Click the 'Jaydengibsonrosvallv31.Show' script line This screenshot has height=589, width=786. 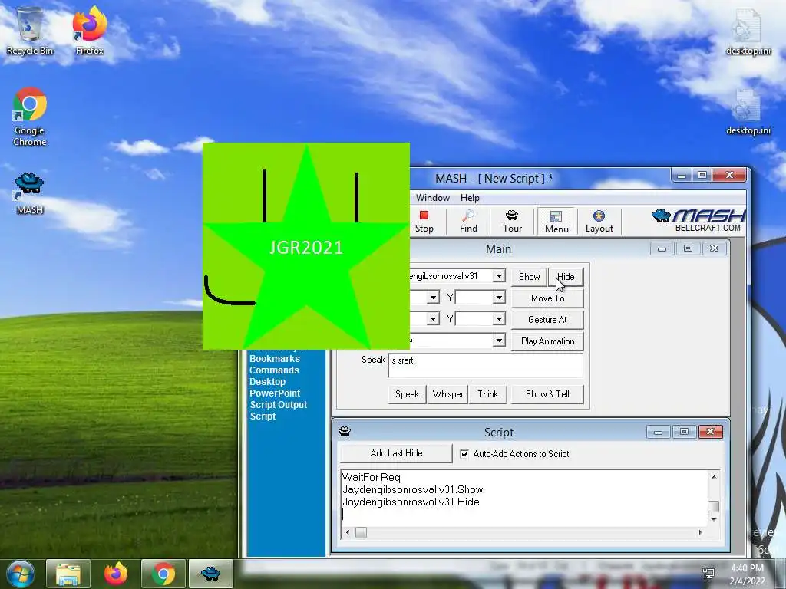pyautogui.click(x=412, y=489)
